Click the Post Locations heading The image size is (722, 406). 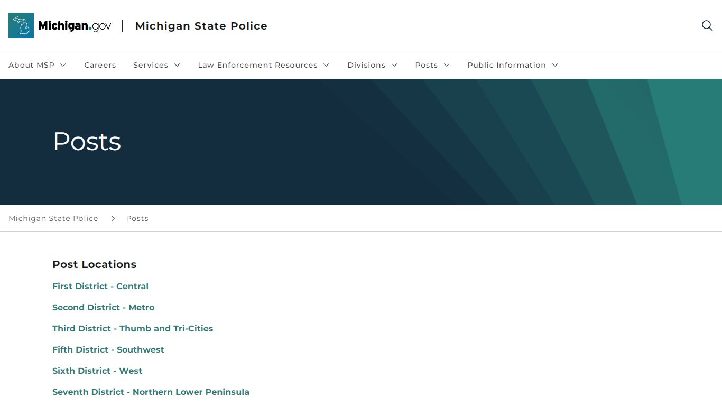[95, 264]
